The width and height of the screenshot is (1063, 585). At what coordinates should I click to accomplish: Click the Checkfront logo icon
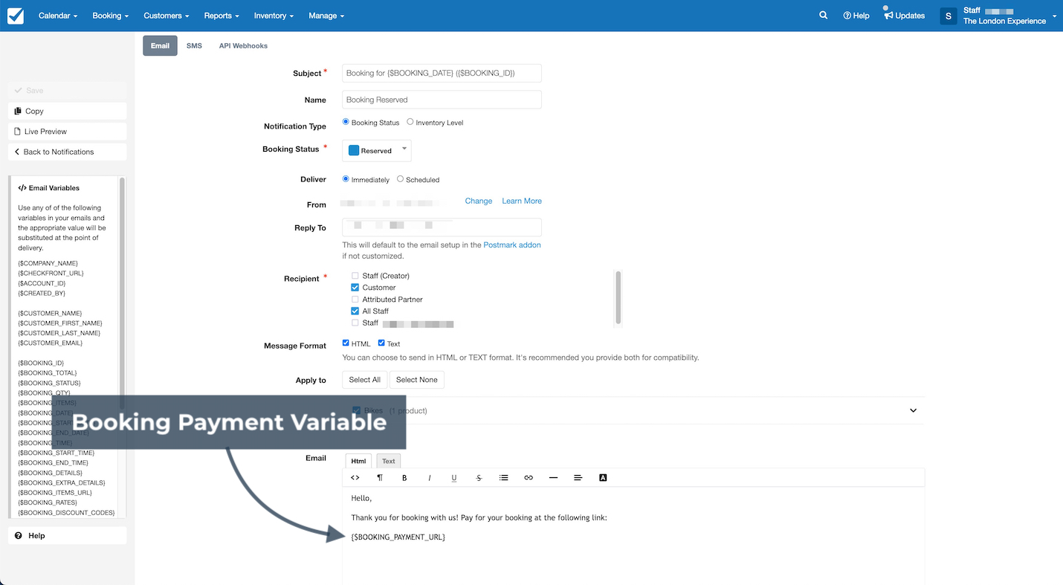pos(15,16)
